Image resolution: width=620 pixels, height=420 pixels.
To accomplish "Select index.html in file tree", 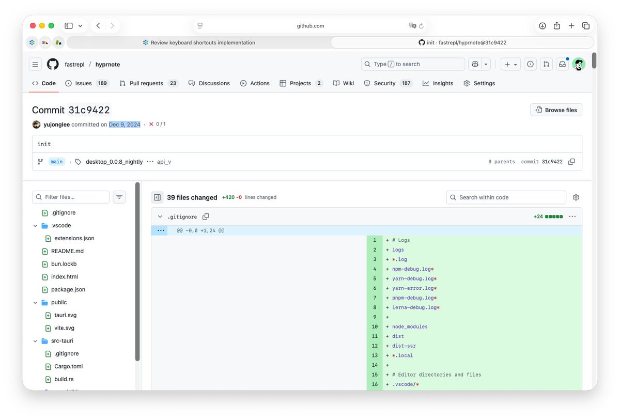I will [x=65, y=277].
